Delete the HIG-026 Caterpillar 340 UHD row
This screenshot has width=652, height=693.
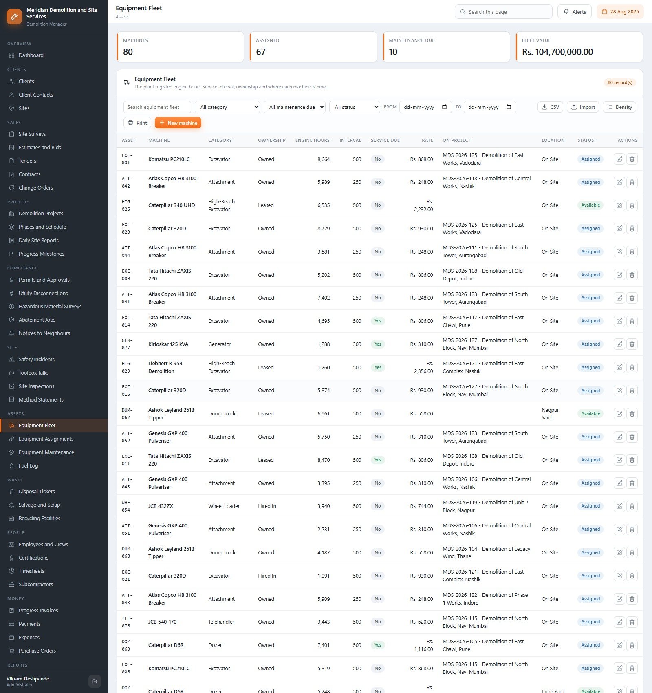click(632, 205)
